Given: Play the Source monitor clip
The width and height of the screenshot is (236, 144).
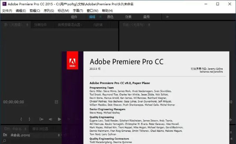Looking at the screenshot, I should tap(59, 119).
